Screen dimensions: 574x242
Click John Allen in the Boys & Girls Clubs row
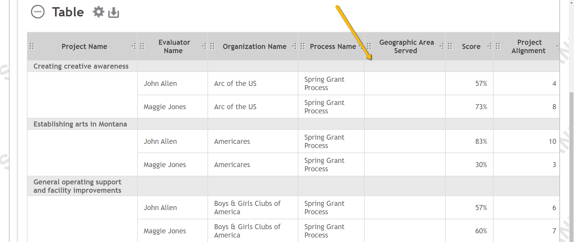[160, 208]
